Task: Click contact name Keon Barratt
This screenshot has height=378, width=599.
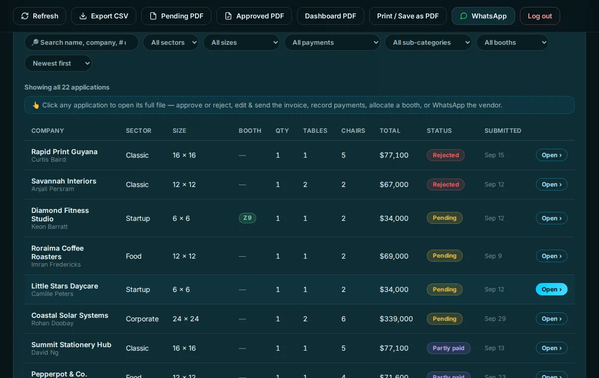Action: coord(49,227)
